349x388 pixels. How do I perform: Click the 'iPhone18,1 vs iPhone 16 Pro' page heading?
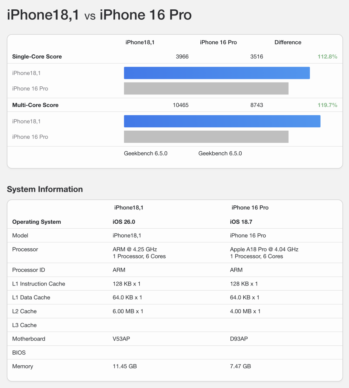(99, 15)
